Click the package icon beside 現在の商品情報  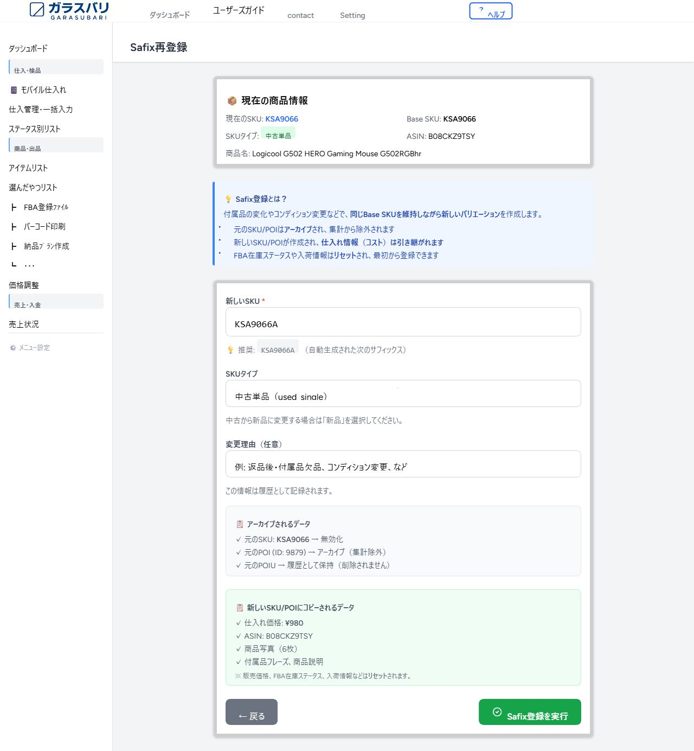click(x=232, y=101)
